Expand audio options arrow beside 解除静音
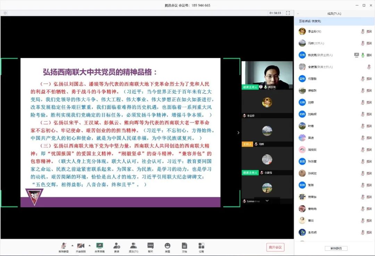375x256 pixels. coord(72,245)
